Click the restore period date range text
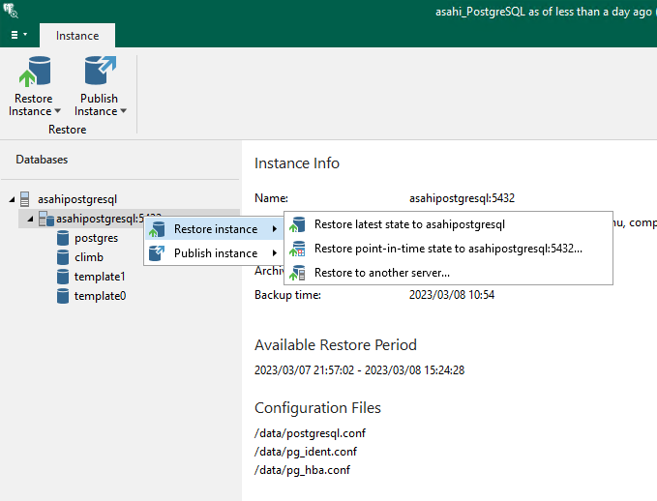This screenshot has height=501, width=657. [x=360, y=370]
